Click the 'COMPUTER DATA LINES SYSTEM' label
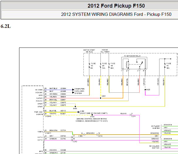Viewport: 178px width, 154px height. (x=79, y=91)
